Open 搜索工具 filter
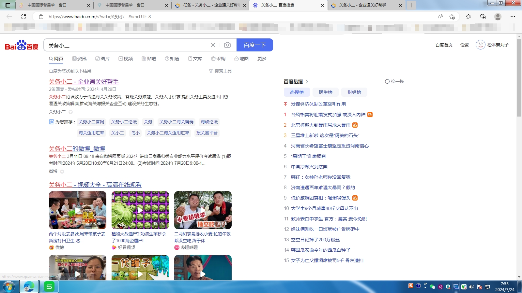 (x=220, y=71)
